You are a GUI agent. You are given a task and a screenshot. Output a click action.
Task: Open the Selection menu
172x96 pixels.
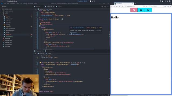[x=13, y=4]
